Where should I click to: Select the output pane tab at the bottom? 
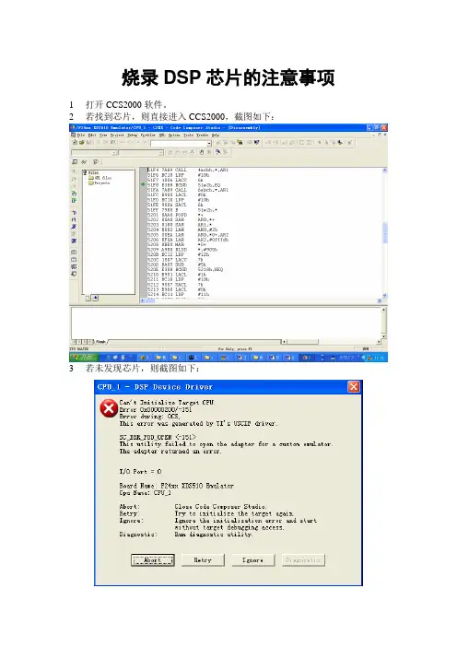coord(100,342)
